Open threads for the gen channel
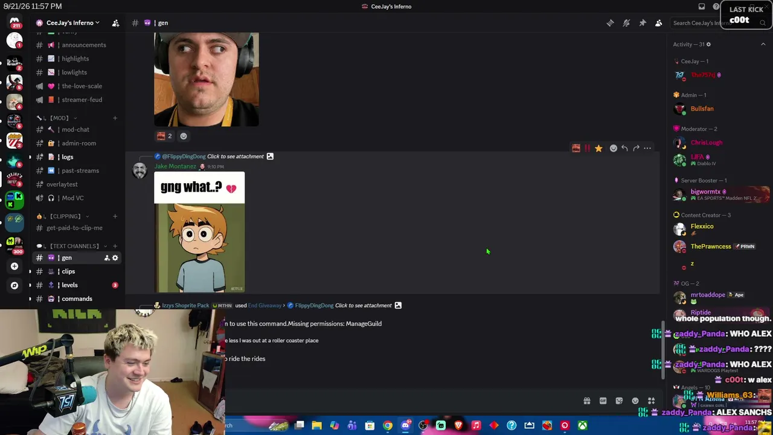The width and height of the screenshot is (773, 435). (x=610, y=23)
